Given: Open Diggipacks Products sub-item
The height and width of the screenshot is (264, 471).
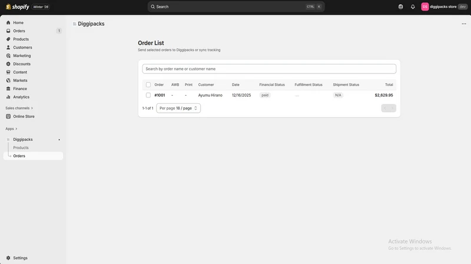Looking at the screenshot, I should tap(21, 148).
